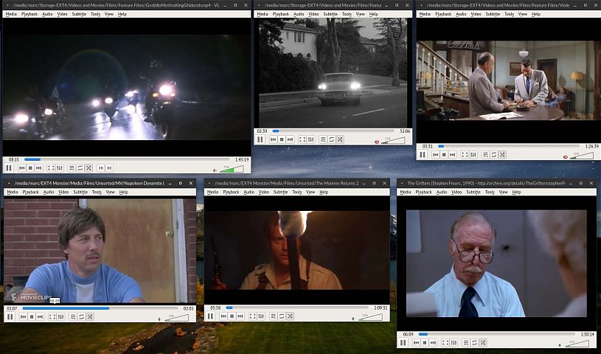Toggle random playback in Godzilla window

tap(88, 168)
